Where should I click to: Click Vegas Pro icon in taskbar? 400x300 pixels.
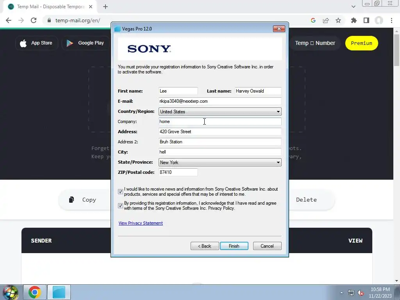59,292
